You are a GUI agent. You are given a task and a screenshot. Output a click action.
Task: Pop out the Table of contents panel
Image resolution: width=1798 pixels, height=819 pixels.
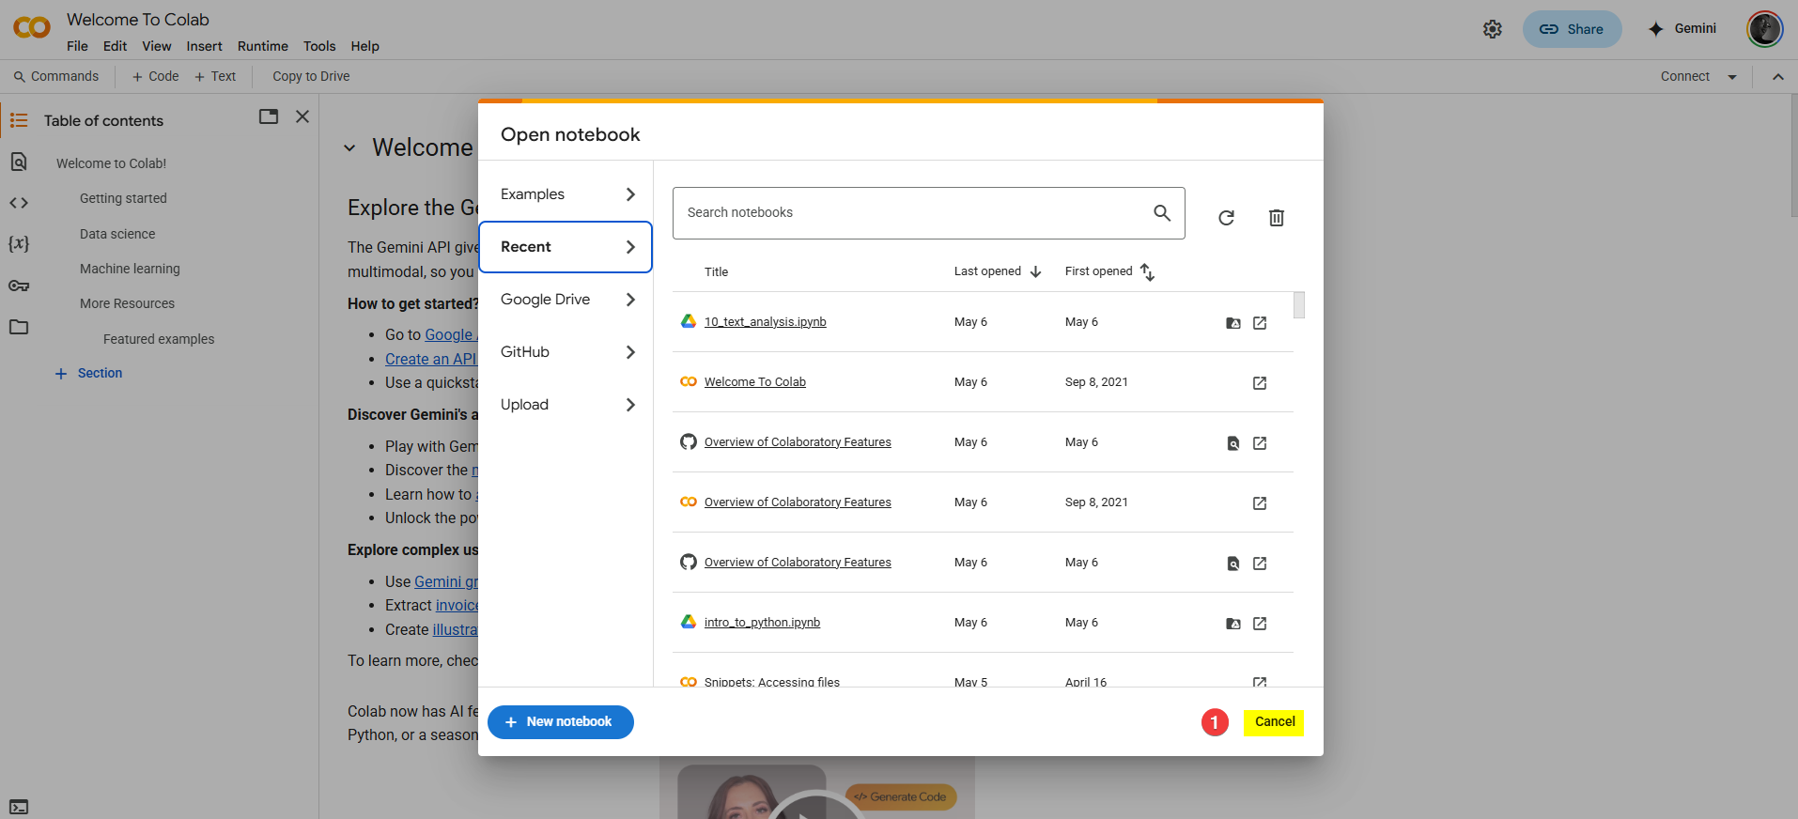tap(269, 116)
